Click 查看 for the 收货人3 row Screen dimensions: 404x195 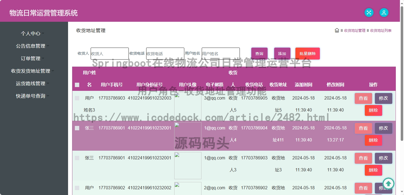(x=363, y=158)
